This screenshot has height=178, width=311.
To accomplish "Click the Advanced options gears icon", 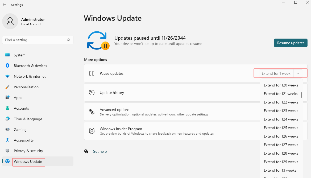I will tap(92, 112).
